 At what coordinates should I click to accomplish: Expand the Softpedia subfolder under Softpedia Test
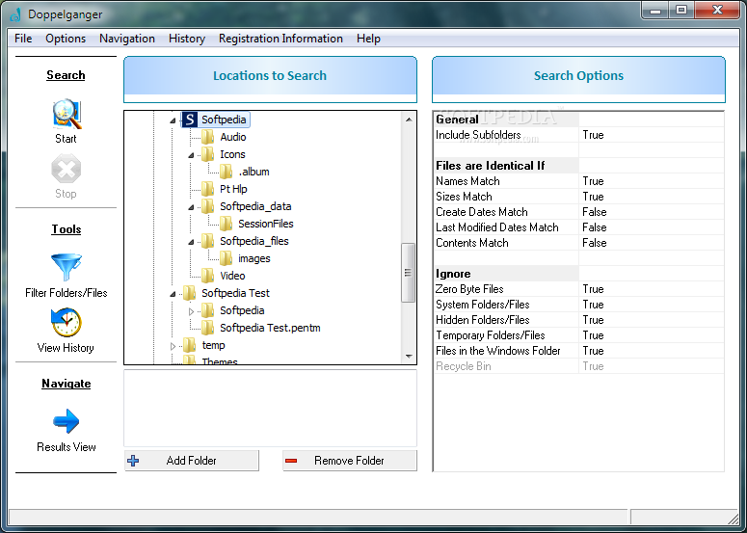click(x=191, y=311)
